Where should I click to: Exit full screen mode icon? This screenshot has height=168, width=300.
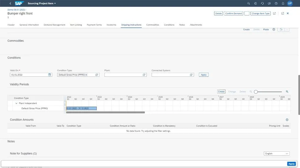(x=283, y=14)
